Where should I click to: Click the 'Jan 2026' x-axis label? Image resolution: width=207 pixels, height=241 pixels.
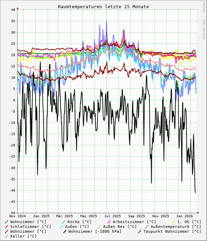(x=184, y=216)
